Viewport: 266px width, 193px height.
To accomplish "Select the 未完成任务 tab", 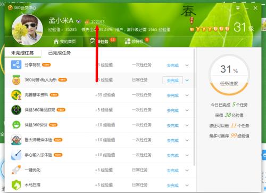I will point(22,53).
